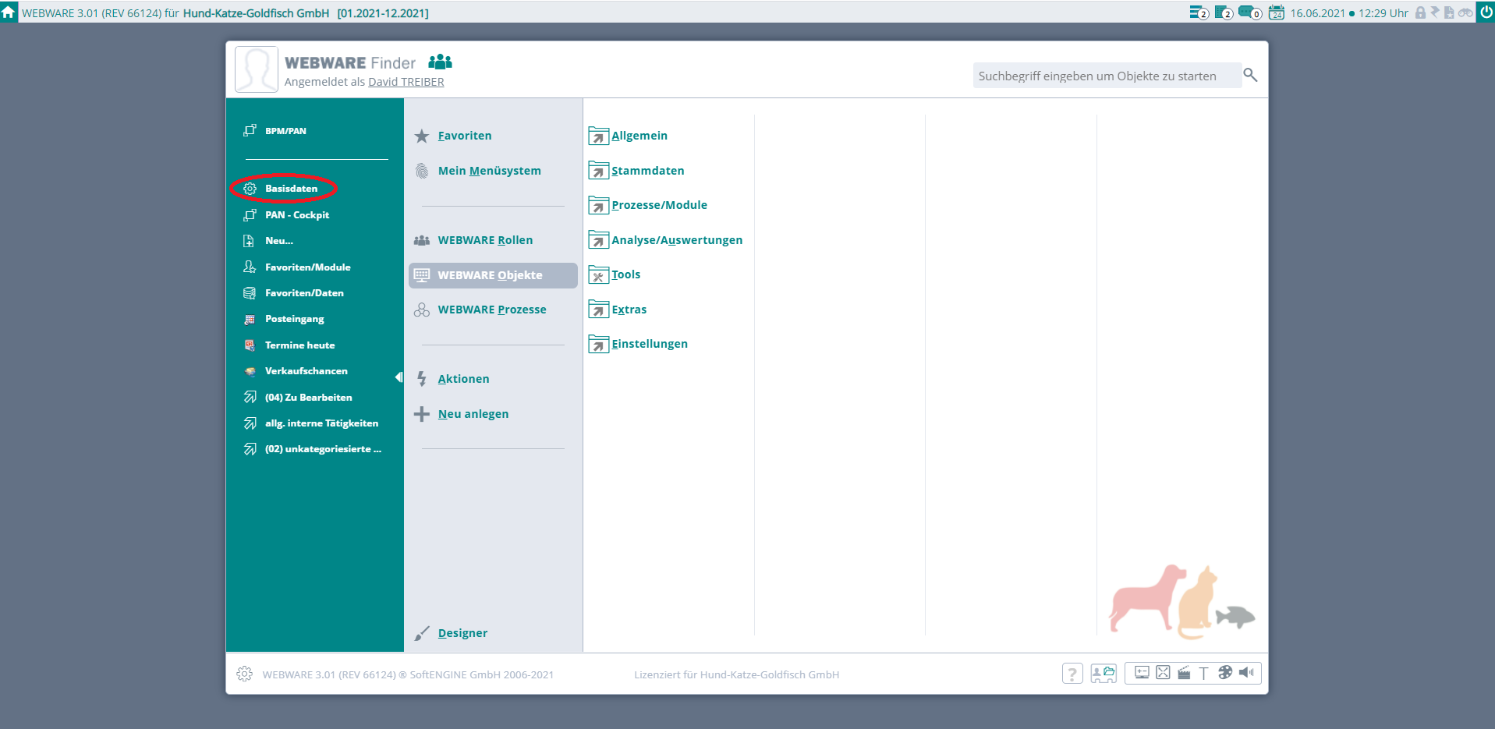1495x729 pixels.
Task: Click the David TREIBER user link
Action: coord(406,82)
